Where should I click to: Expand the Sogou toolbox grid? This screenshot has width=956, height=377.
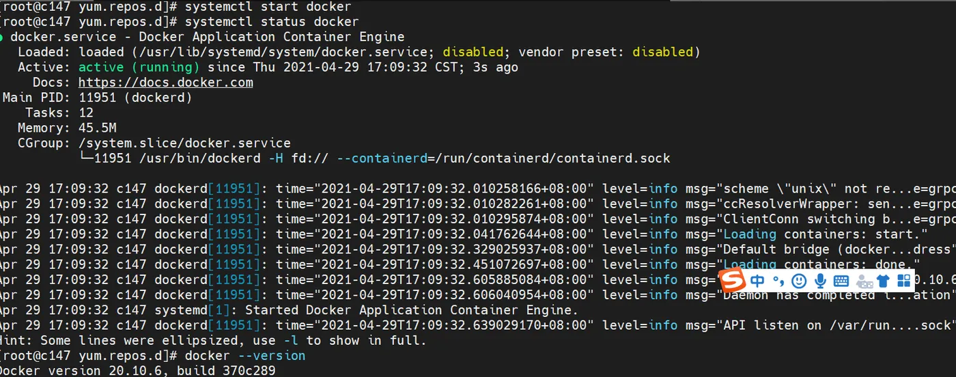pos(904,280)
